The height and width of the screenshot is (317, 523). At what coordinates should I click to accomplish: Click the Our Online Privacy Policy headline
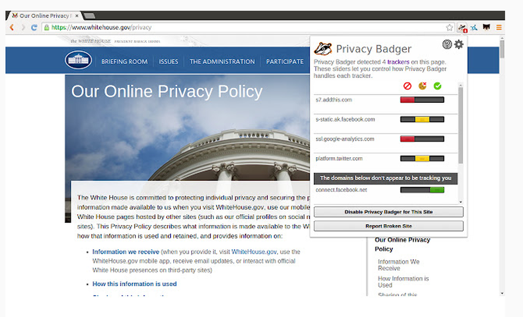pos(167,91)
